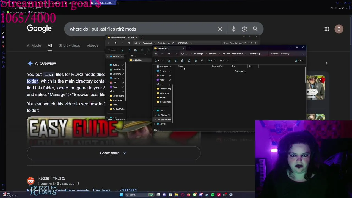This screenshot has height=198, width=352.
Task: Copy selection in front Explorer window toolbar
Action: 176,61
